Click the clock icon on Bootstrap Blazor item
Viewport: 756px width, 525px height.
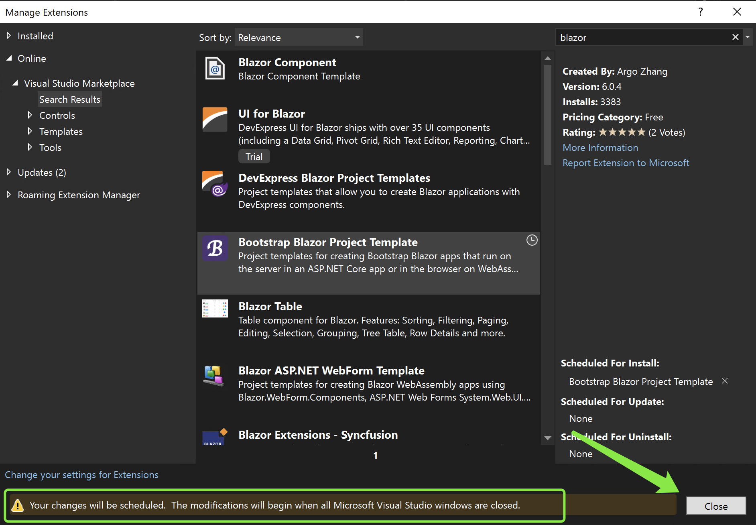[532, 240]
